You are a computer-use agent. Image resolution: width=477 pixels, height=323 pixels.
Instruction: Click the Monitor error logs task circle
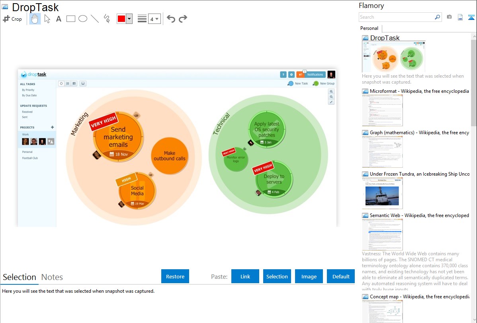[x=236, y=159]
